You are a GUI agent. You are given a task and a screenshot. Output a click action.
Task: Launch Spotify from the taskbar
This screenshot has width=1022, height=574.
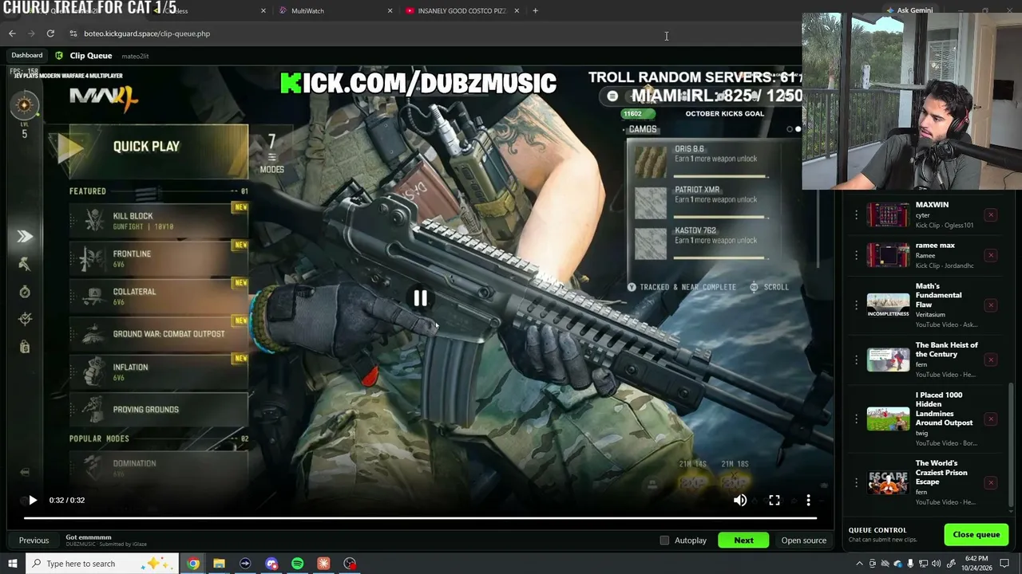pyautogui.click(x=297, y=564)
